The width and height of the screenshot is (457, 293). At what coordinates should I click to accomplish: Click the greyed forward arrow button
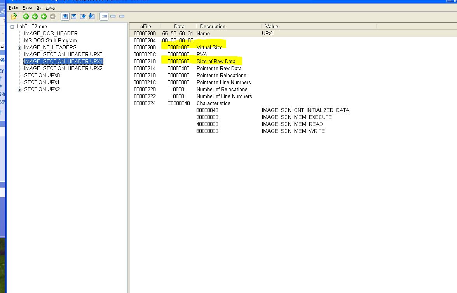pyautogui.click(x=52, y=17)
